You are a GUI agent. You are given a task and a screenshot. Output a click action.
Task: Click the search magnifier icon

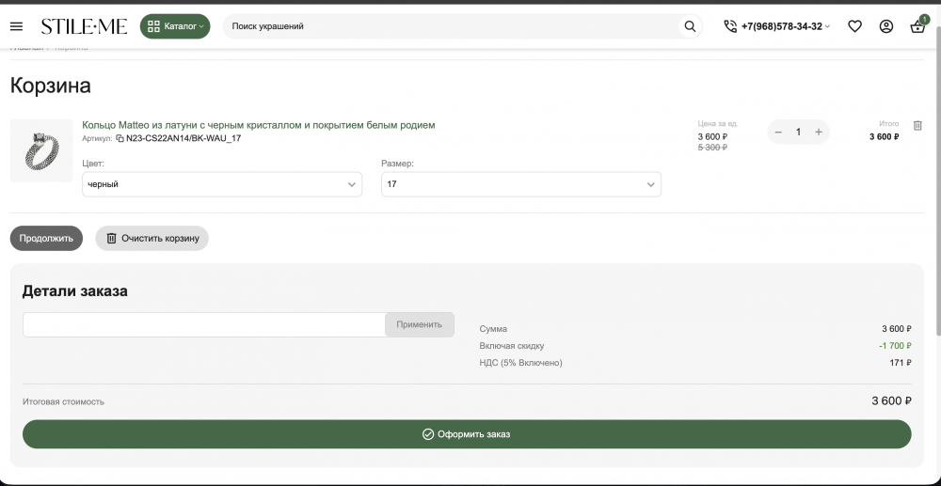[x=690, y=26]
